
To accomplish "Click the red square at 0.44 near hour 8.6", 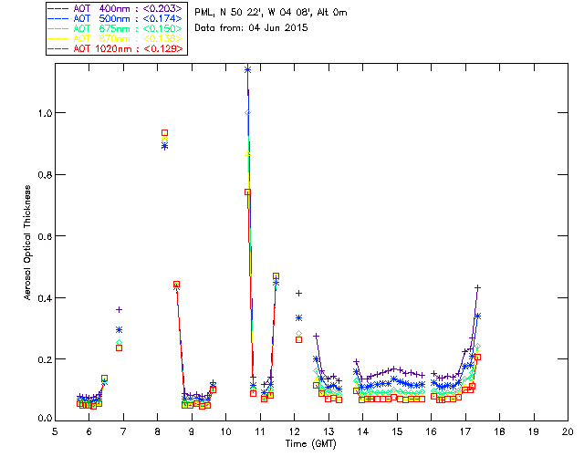I will pos(176,285).
